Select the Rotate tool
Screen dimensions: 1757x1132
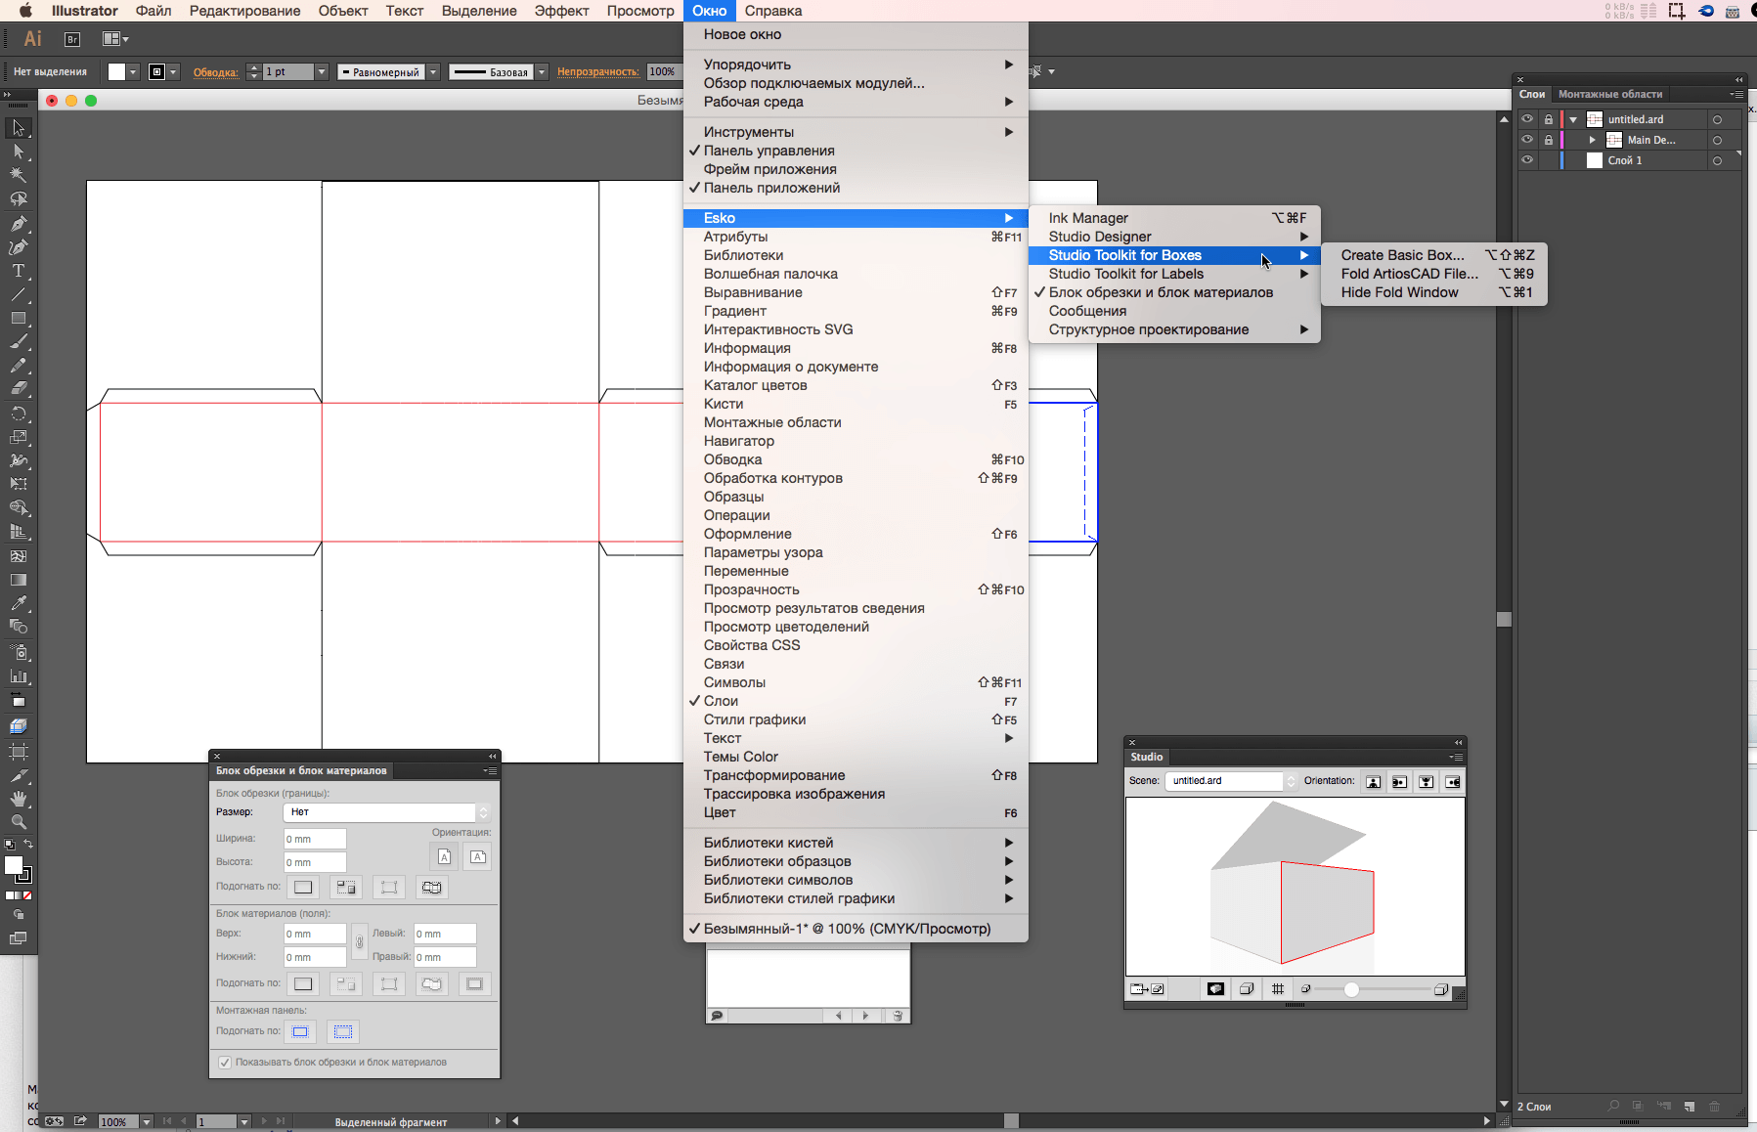pyautogui.click(x=19, y=414)
